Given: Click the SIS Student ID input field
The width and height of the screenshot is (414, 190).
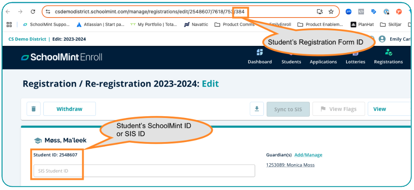Looking at the screenshot, I should click(144, 171).
